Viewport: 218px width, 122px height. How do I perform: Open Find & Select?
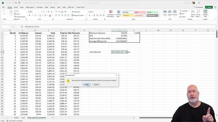click(x=198, y=14)
